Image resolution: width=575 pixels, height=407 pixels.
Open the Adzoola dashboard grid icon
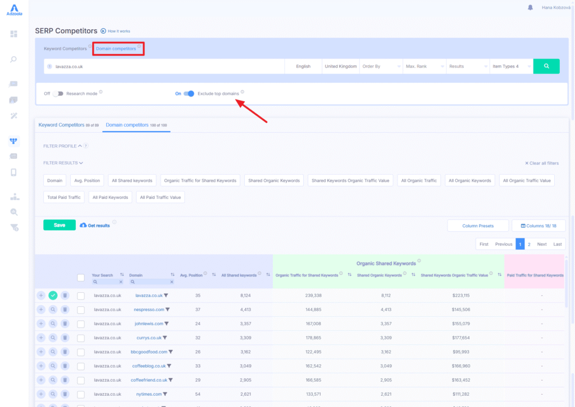[14, 34]
